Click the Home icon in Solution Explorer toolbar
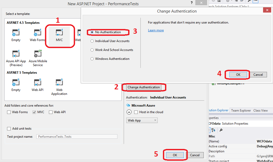Image resolution: width=273 pixels, height=162 pixels. pyautogui.click(x=219, y=1)
